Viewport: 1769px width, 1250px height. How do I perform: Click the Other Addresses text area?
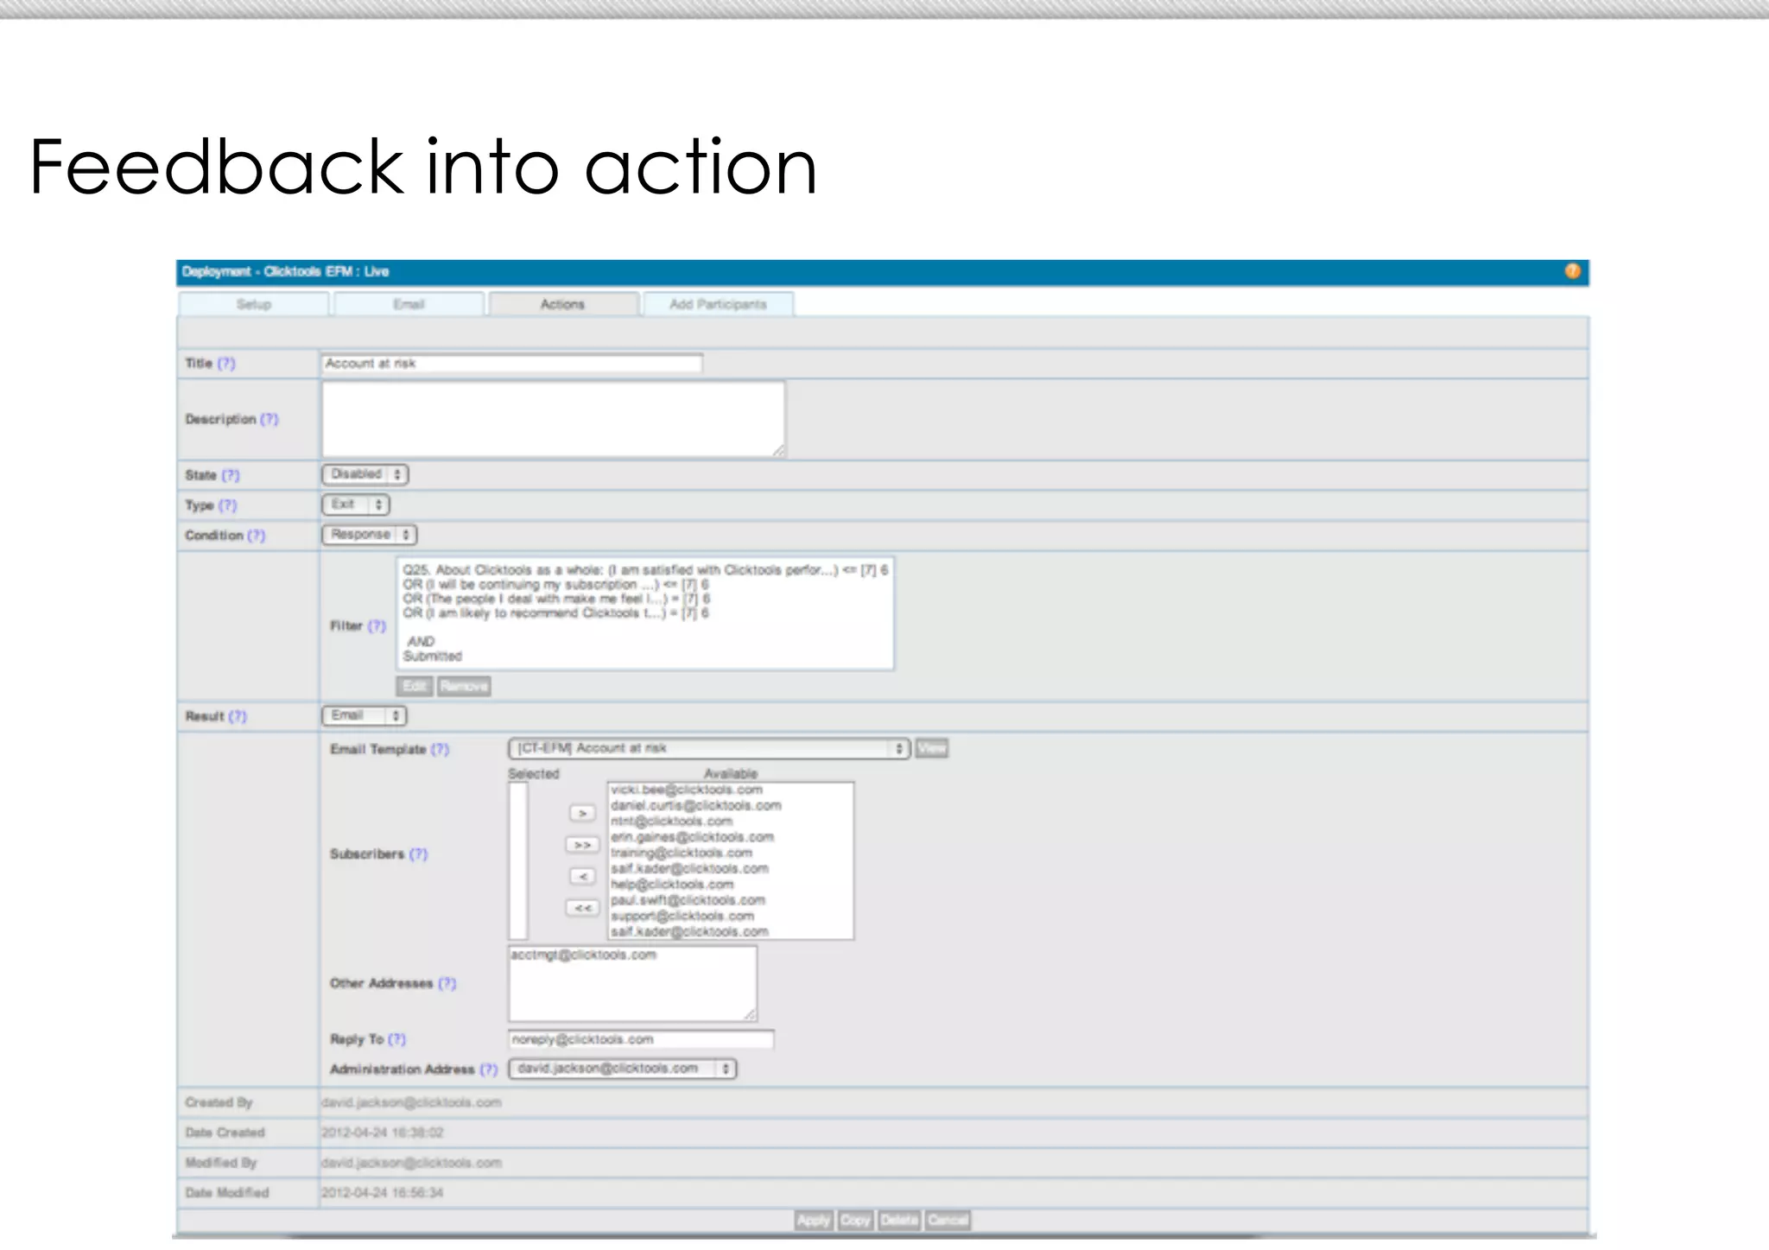(632, 983)
